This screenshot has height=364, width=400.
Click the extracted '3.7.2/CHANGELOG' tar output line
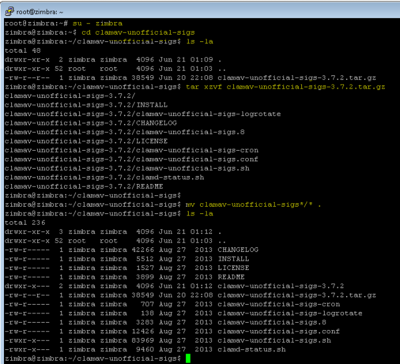[x=91, y=123]
